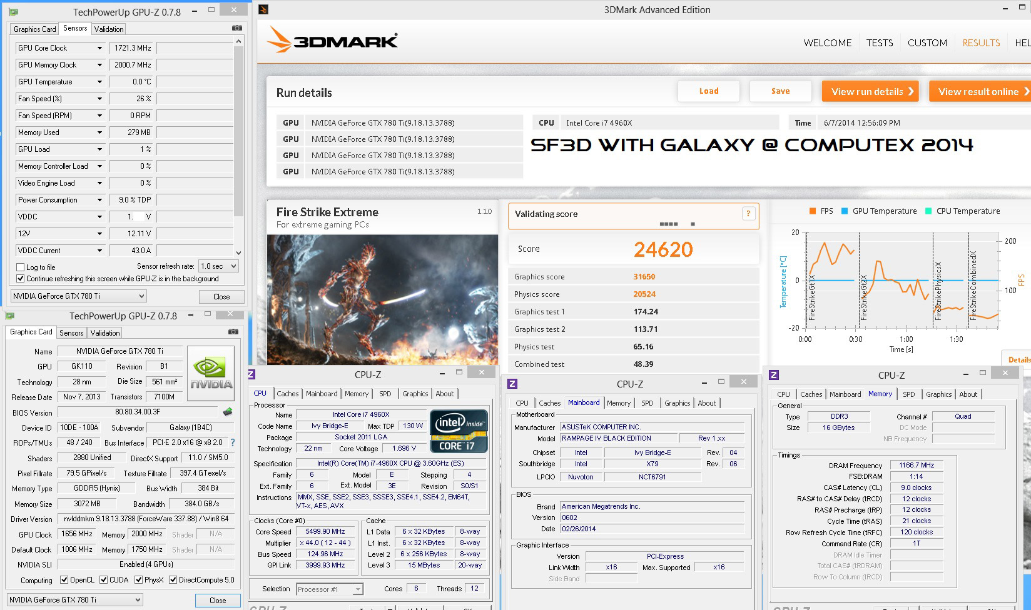Click the question mark next to Bus Interface
This screenshot has width=1031, height=610.
(x=233, y=442)
